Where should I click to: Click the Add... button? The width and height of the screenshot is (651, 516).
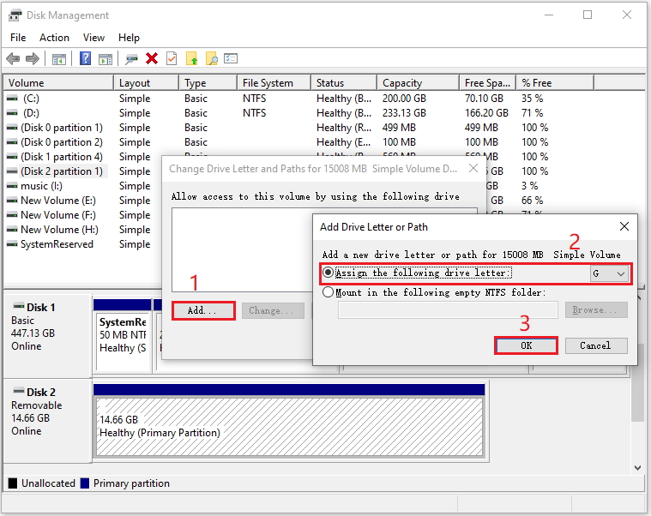(203, 310)
